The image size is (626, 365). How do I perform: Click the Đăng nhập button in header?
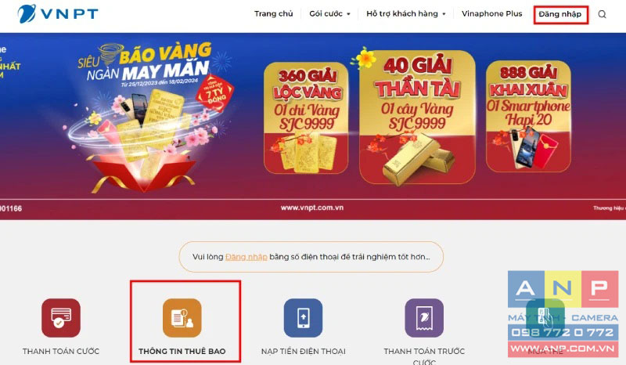[x=560, y=14]
